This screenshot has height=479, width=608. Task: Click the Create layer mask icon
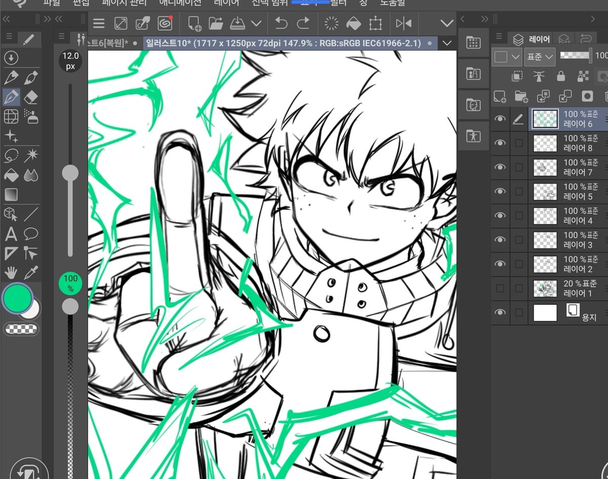[x=587, y=96]
